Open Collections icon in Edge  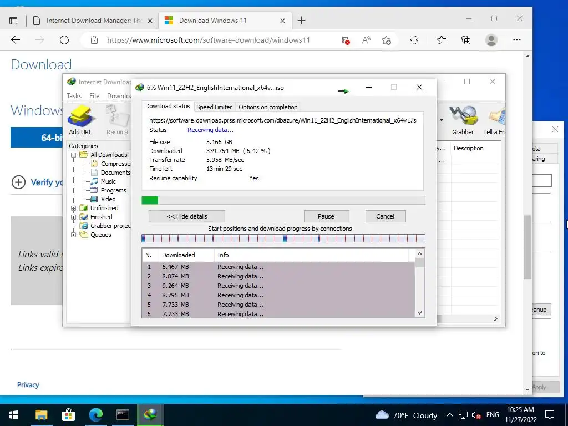pos(466,40)
